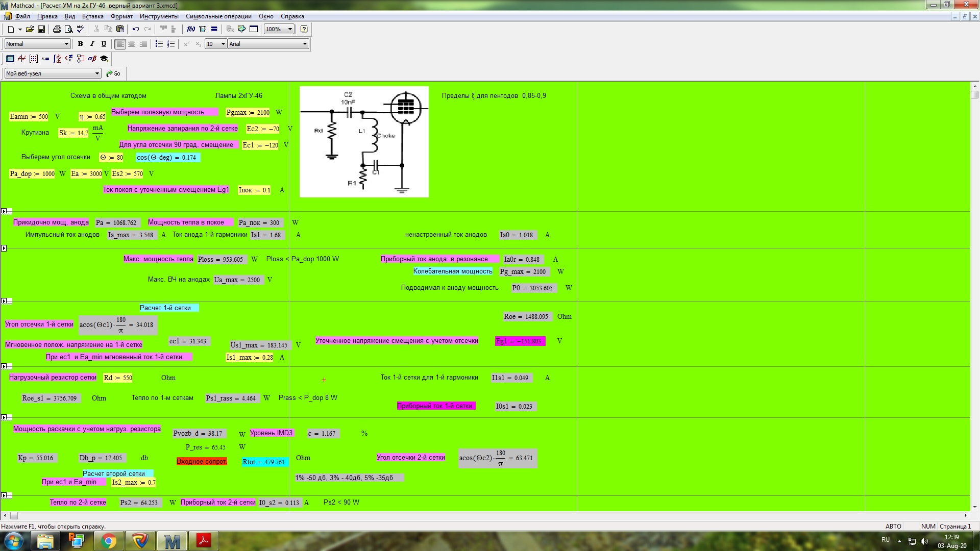Image resolution: width=980 pixels, height=551 pixels.
Task: Click the tube circuit schematic image
Action: pos(364,142)
